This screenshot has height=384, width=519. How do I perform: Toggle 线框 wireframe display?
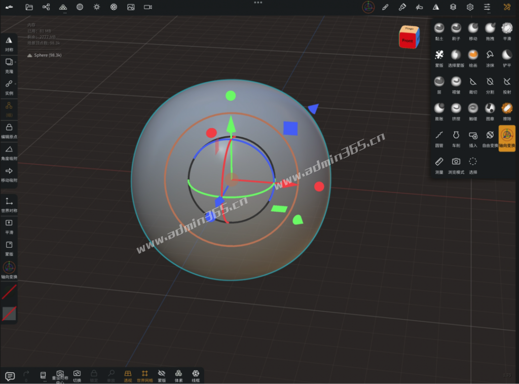click(196, 376)
